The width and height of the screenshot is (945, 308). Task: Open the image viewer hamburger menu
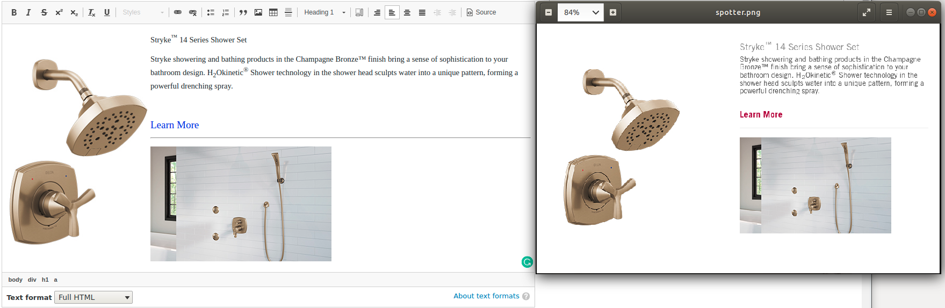click(889, 12)
